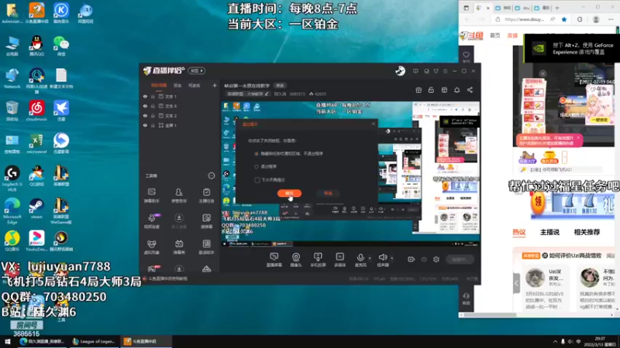Image resolution: width=620 pixels, height=348 pixels.
Task: Click the 麦克风 microphone icon
Action: [360, 258]
